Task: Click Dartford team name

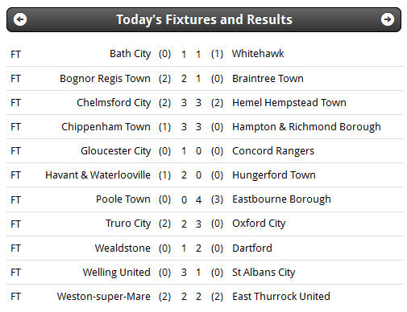Action: point(252,248)
